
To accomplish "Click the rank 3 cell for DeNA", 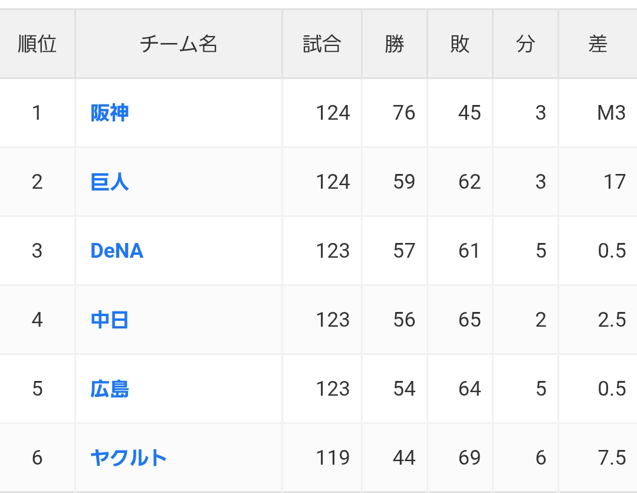I will [37, 251].
